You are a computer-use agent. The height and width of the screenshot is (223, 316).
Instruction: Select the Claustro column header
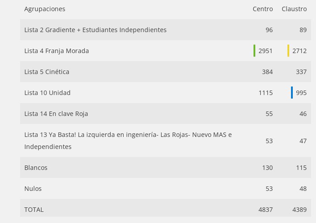(x=294, y=9)
